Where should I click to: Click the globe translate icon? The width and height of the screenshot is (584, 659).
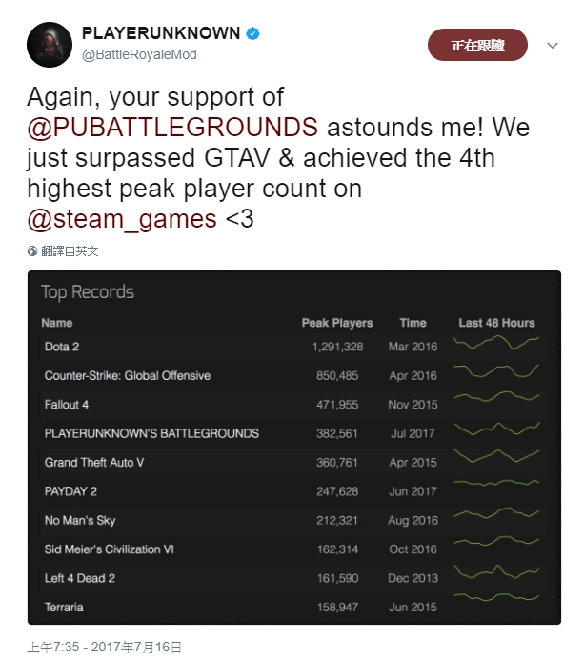tap(32, 250)
